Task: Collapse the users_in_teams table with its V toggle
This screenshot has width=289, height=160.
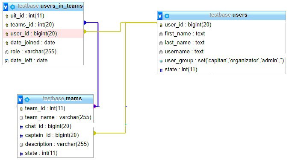Action: point(6,7)
